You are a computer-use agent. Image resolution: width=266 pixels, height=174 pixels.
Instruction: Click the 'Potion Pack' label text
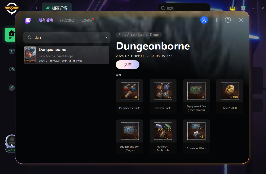pyautogui.click(x=163, y=108)
